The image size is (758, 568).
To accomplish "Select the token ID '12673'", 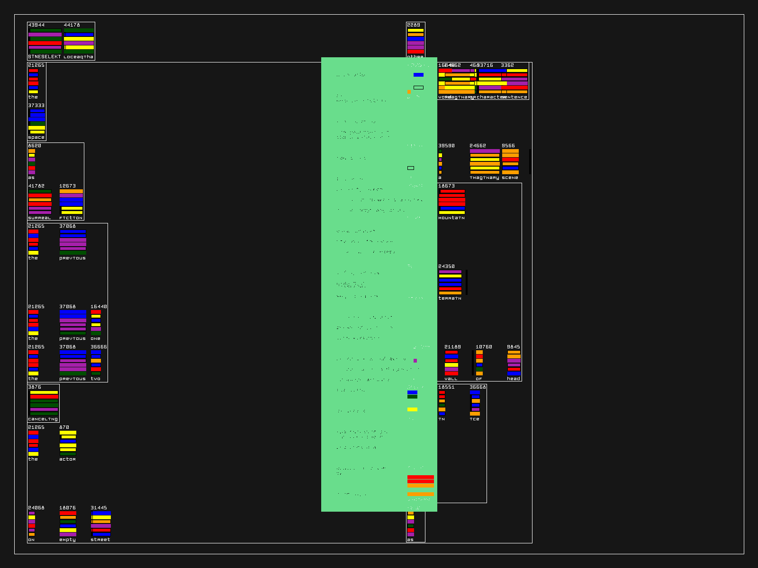I will pos(68,186).
